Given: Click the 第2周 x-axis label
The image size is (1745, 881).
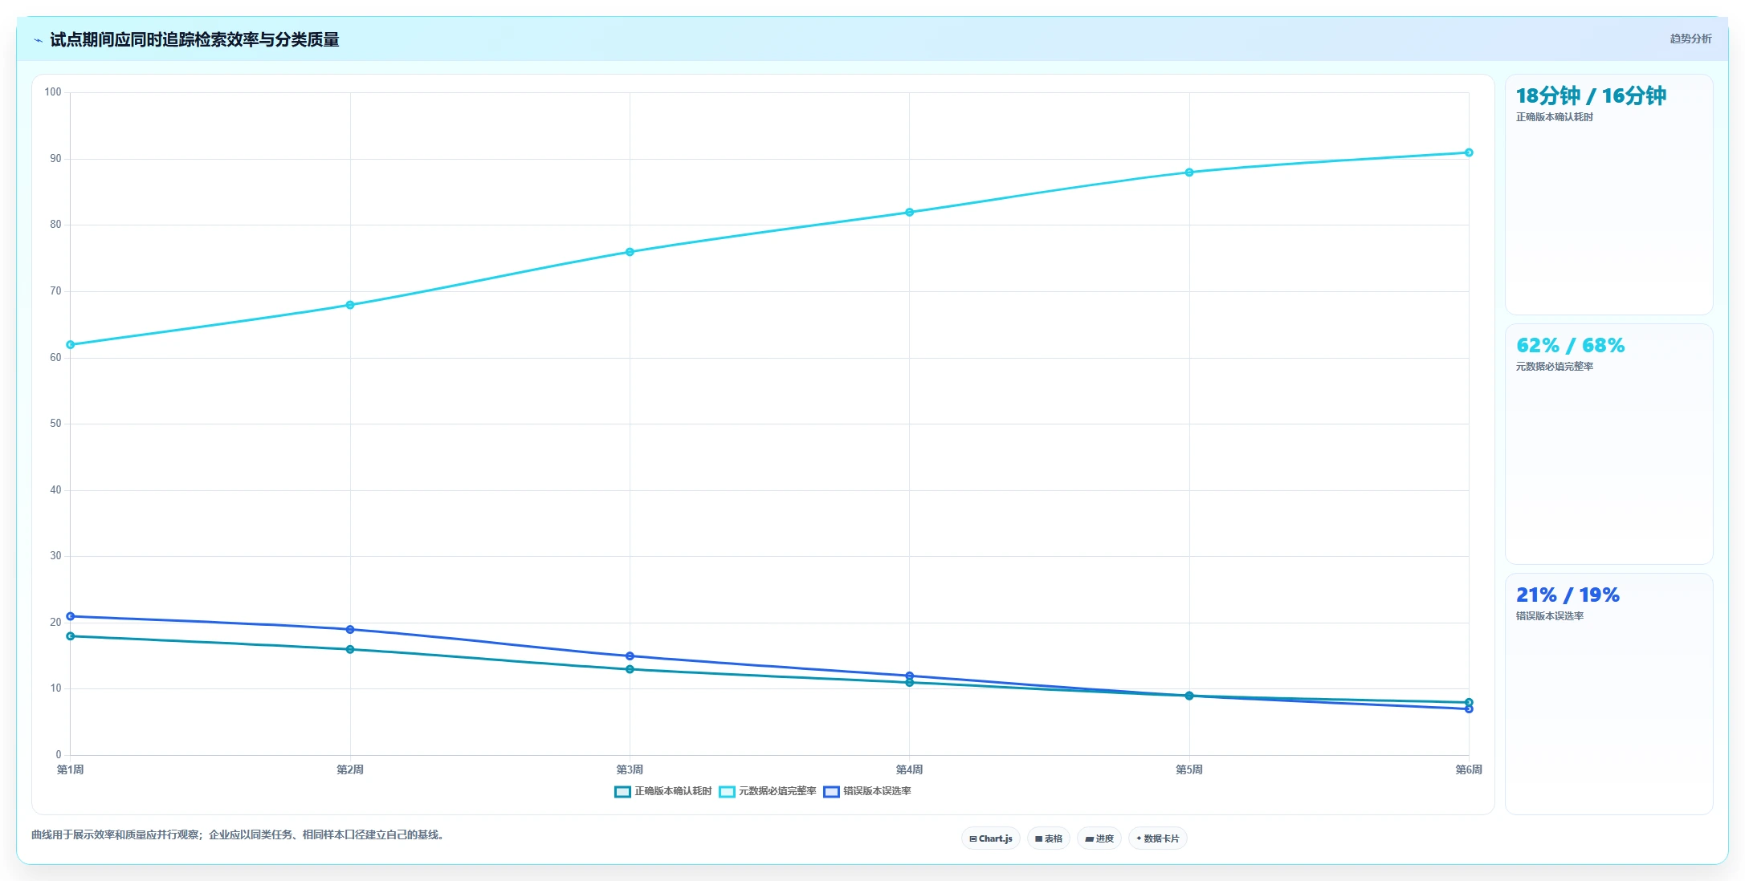Looking at the screenshot, I should coord(350,769).
